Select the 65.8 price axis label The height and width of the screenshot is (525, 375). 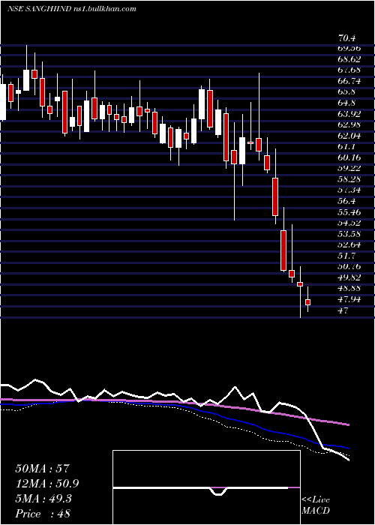(346, 92)
